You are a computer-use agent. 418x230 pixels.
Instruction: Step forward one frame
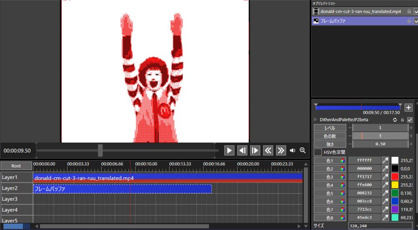click(255, 151)
